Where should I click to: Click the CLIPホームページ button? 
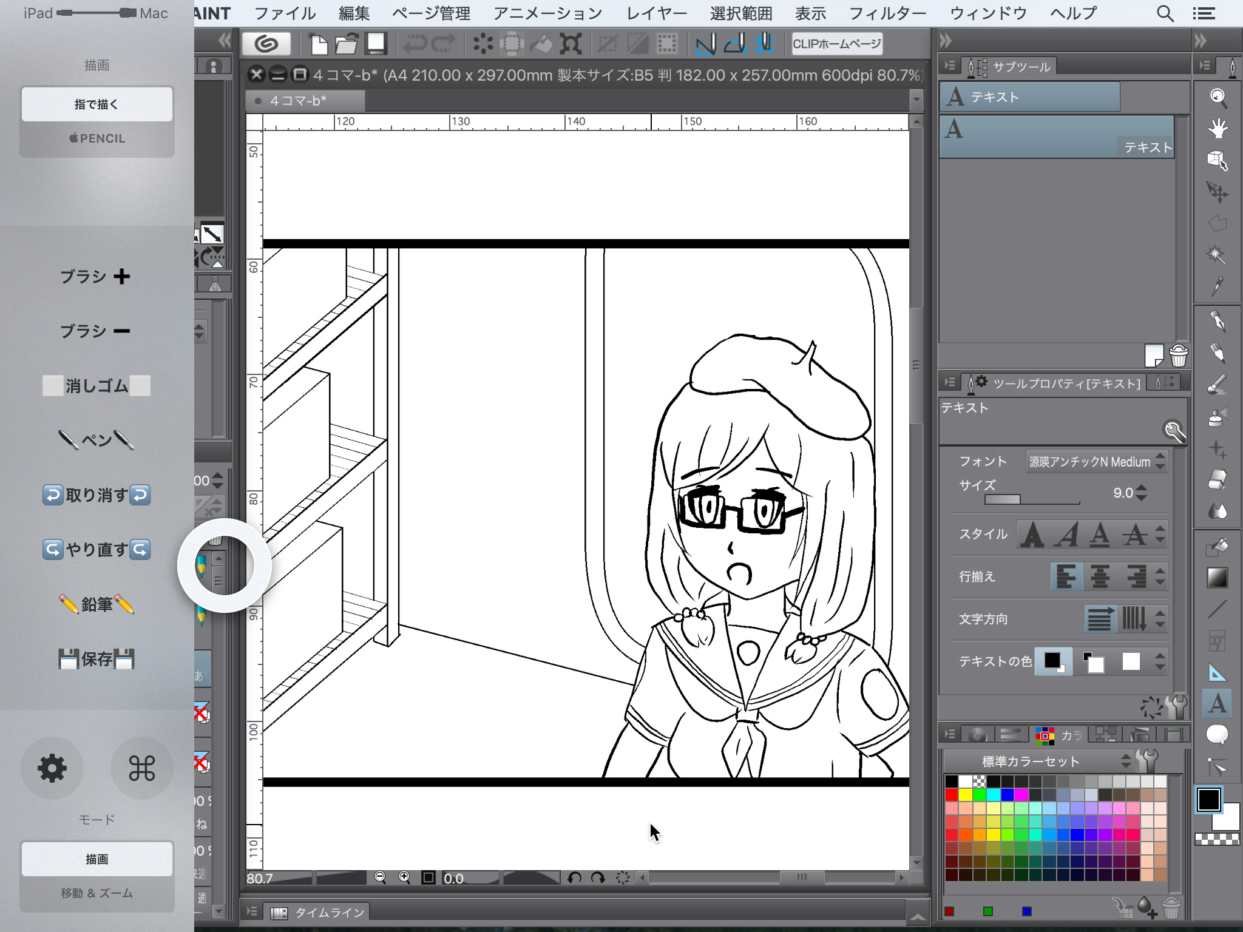[x=836, y=44]
